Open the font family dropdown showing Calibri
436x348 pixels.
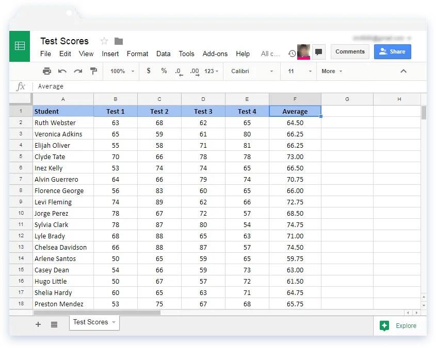pyautogui.click(x=251, y=71)
